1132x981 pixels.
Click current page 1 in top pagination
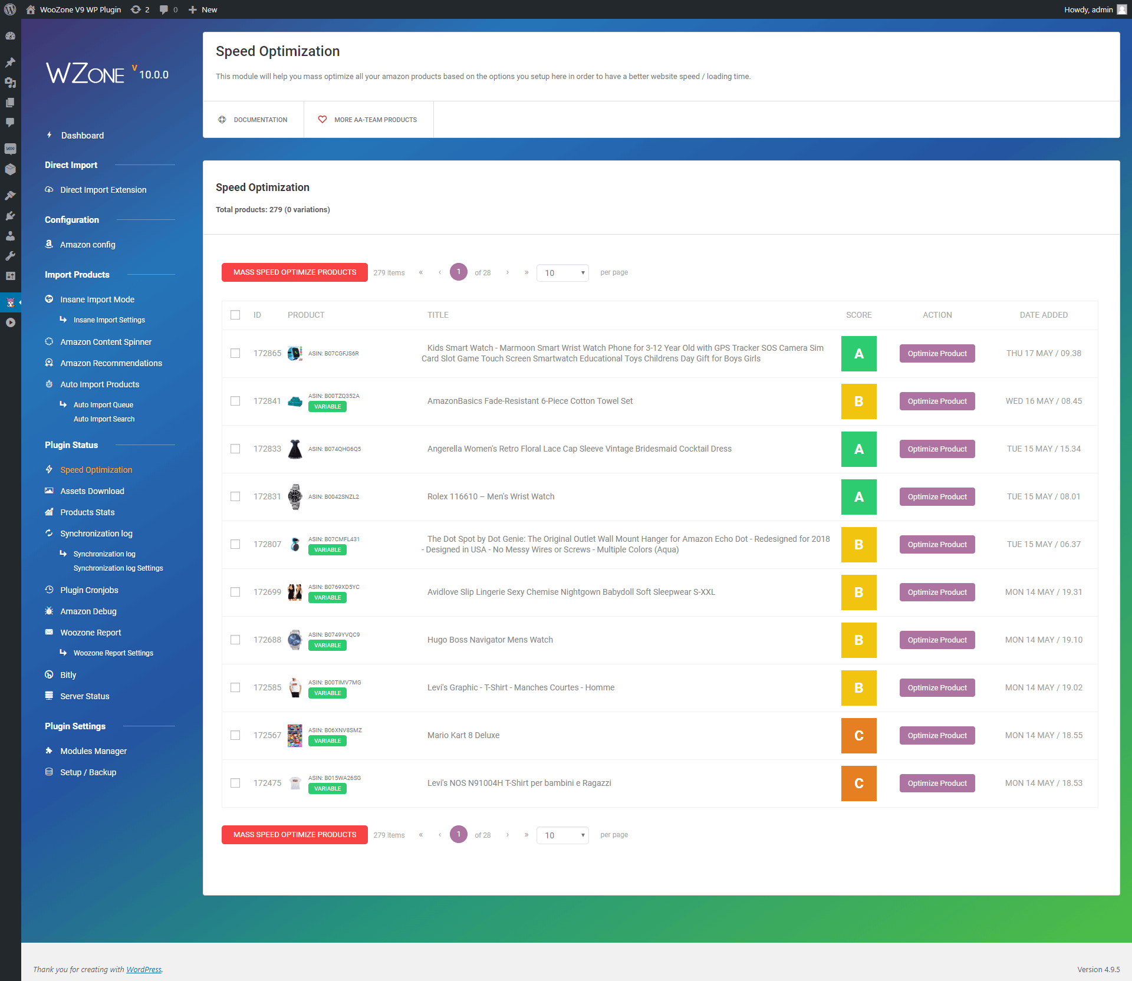click(459, 272)
